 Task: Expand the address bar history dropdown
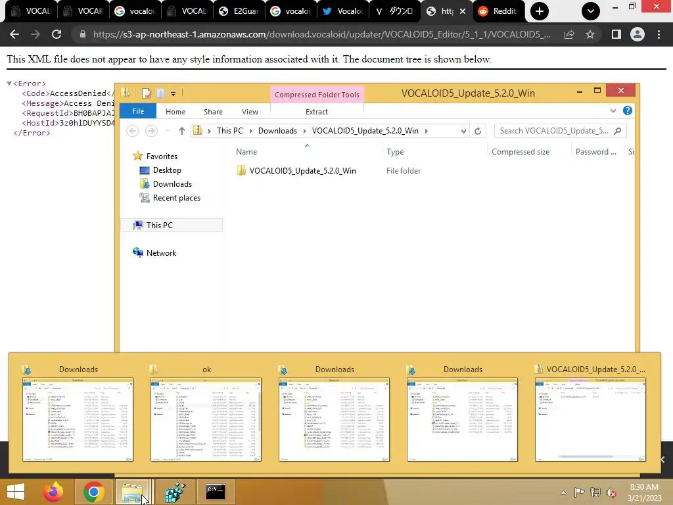tap(463, 131)
